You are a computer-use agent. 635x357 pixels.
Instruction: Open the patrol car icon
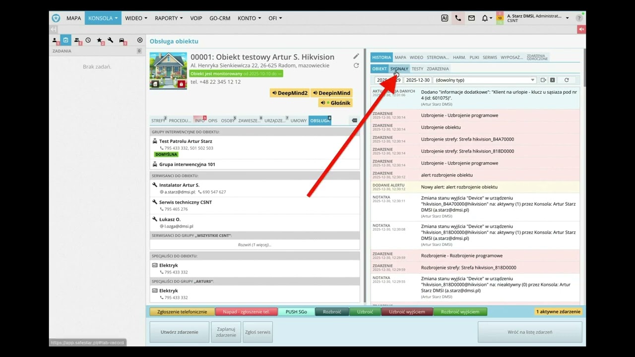122,40
